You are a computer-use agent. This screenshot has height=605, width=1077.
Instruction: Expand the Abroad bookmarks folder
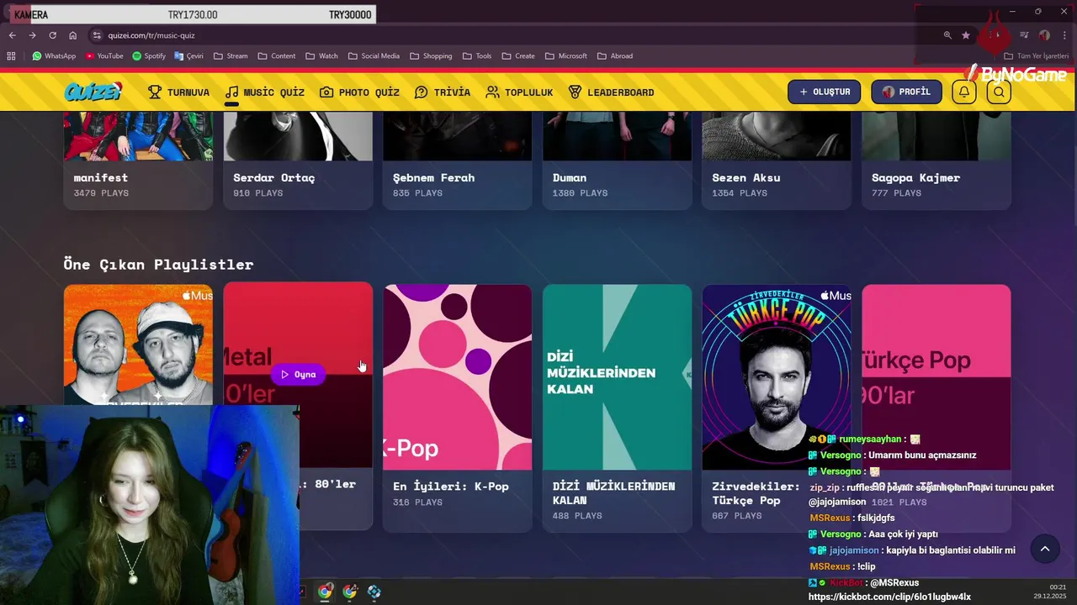click(615, 56)
